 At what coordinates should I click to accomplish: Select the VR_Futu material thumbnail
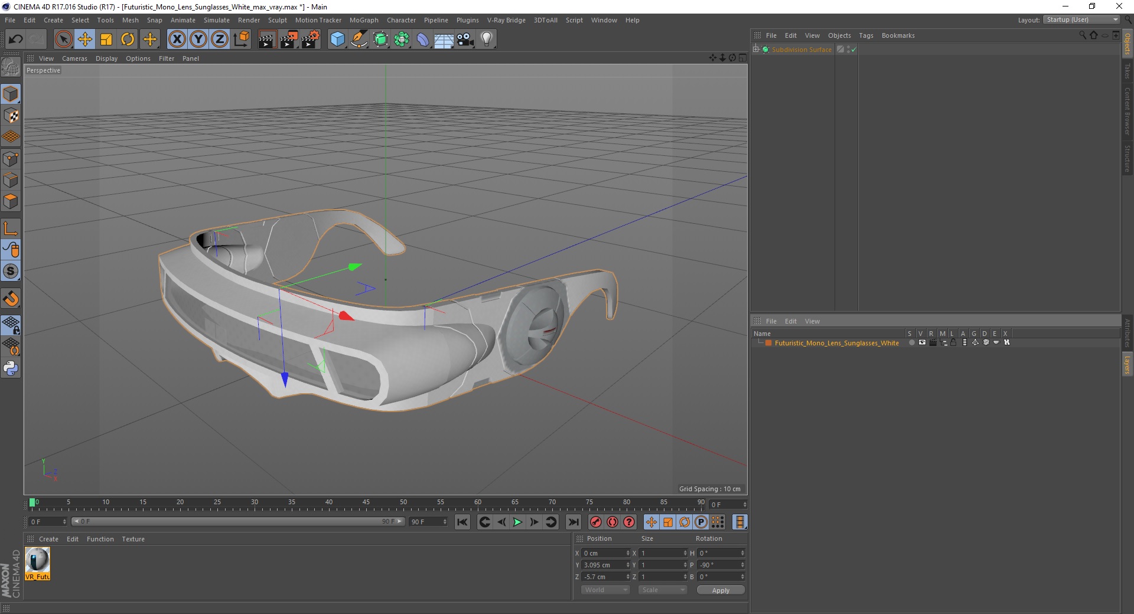(37, 563)
